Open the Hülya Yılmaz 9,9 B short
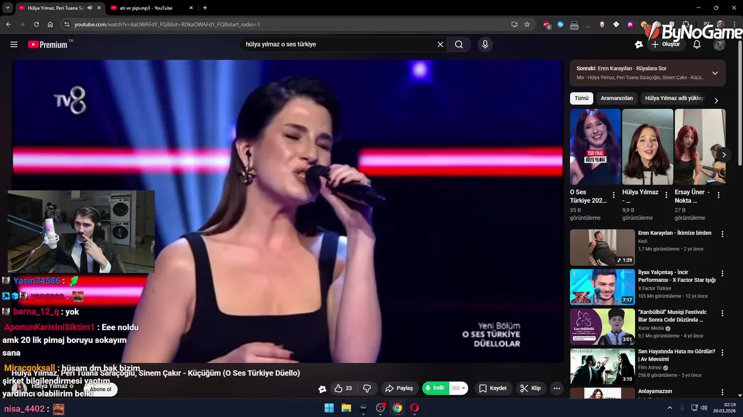743x417 pixels. pos(647,147)
